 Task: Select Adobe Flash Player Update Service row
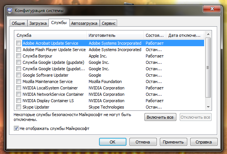click(x=109, y=50)
